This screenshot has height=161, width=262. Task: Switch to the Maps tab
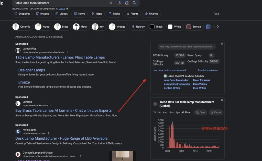tap(97, 14)
